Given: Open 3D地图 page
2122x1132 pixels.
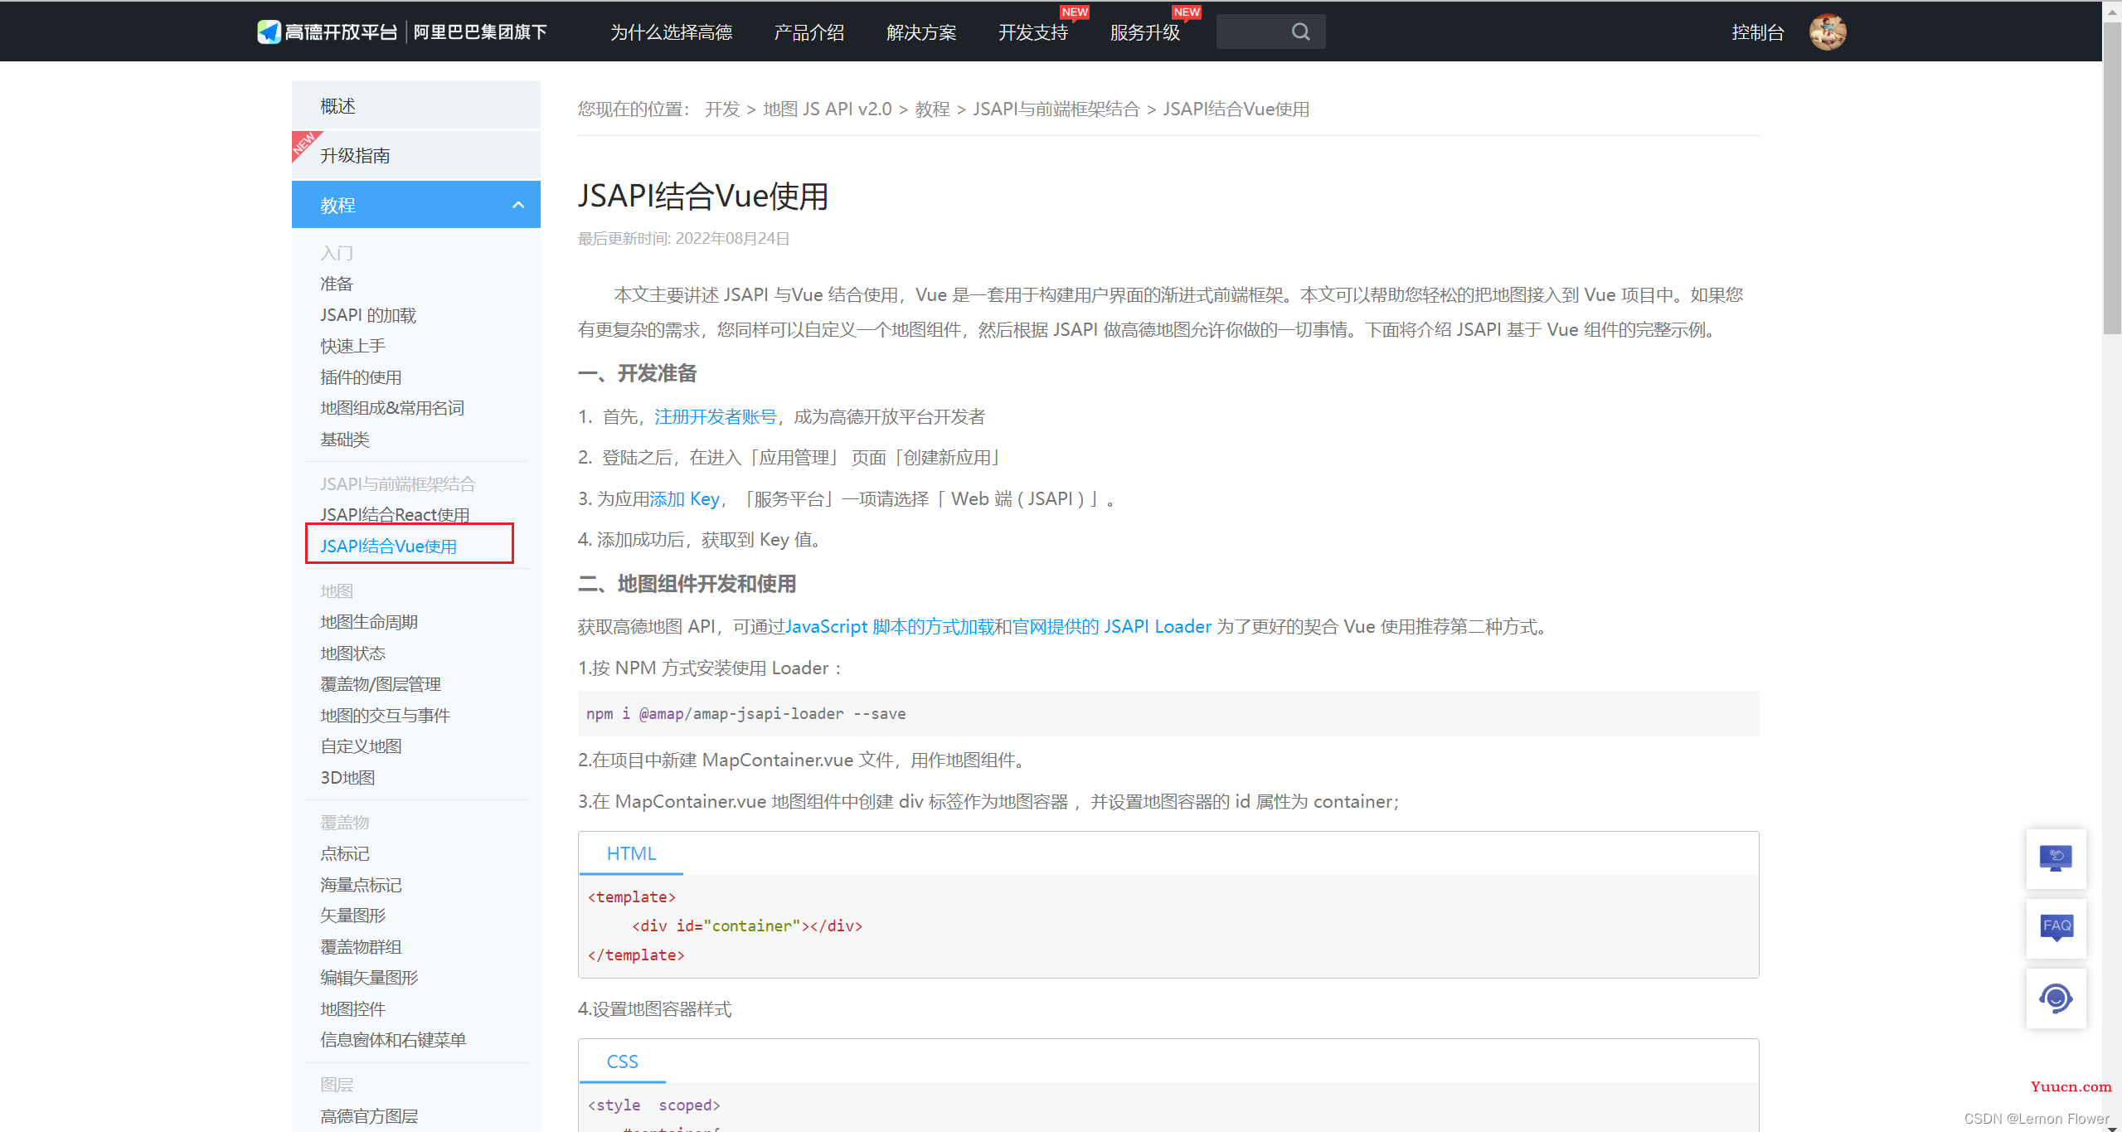Looking at the screenshot, I should [347, 778].
